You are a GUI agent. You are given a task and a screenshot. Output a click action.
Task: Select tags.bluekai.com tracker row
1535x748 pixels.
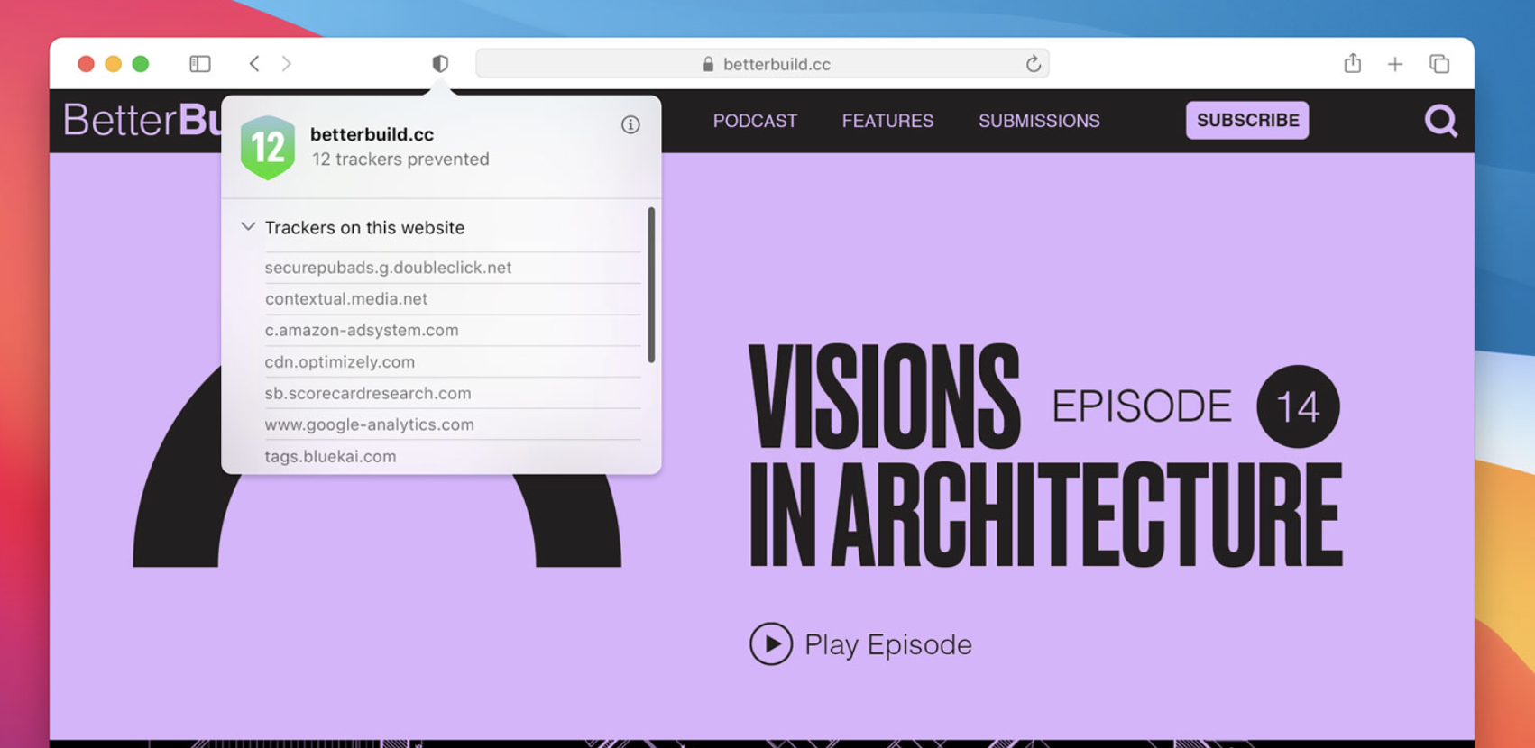[452, 456]
